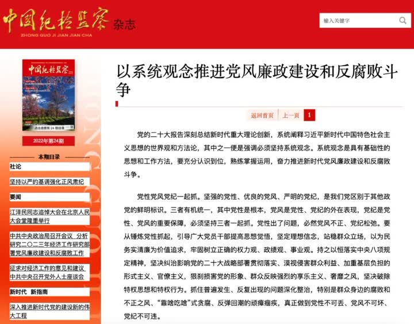The height and width of the screenshot is (324, 414).
Task: Click the 社论 section heading
Action: pyautogui.click(x=16, y=167)
